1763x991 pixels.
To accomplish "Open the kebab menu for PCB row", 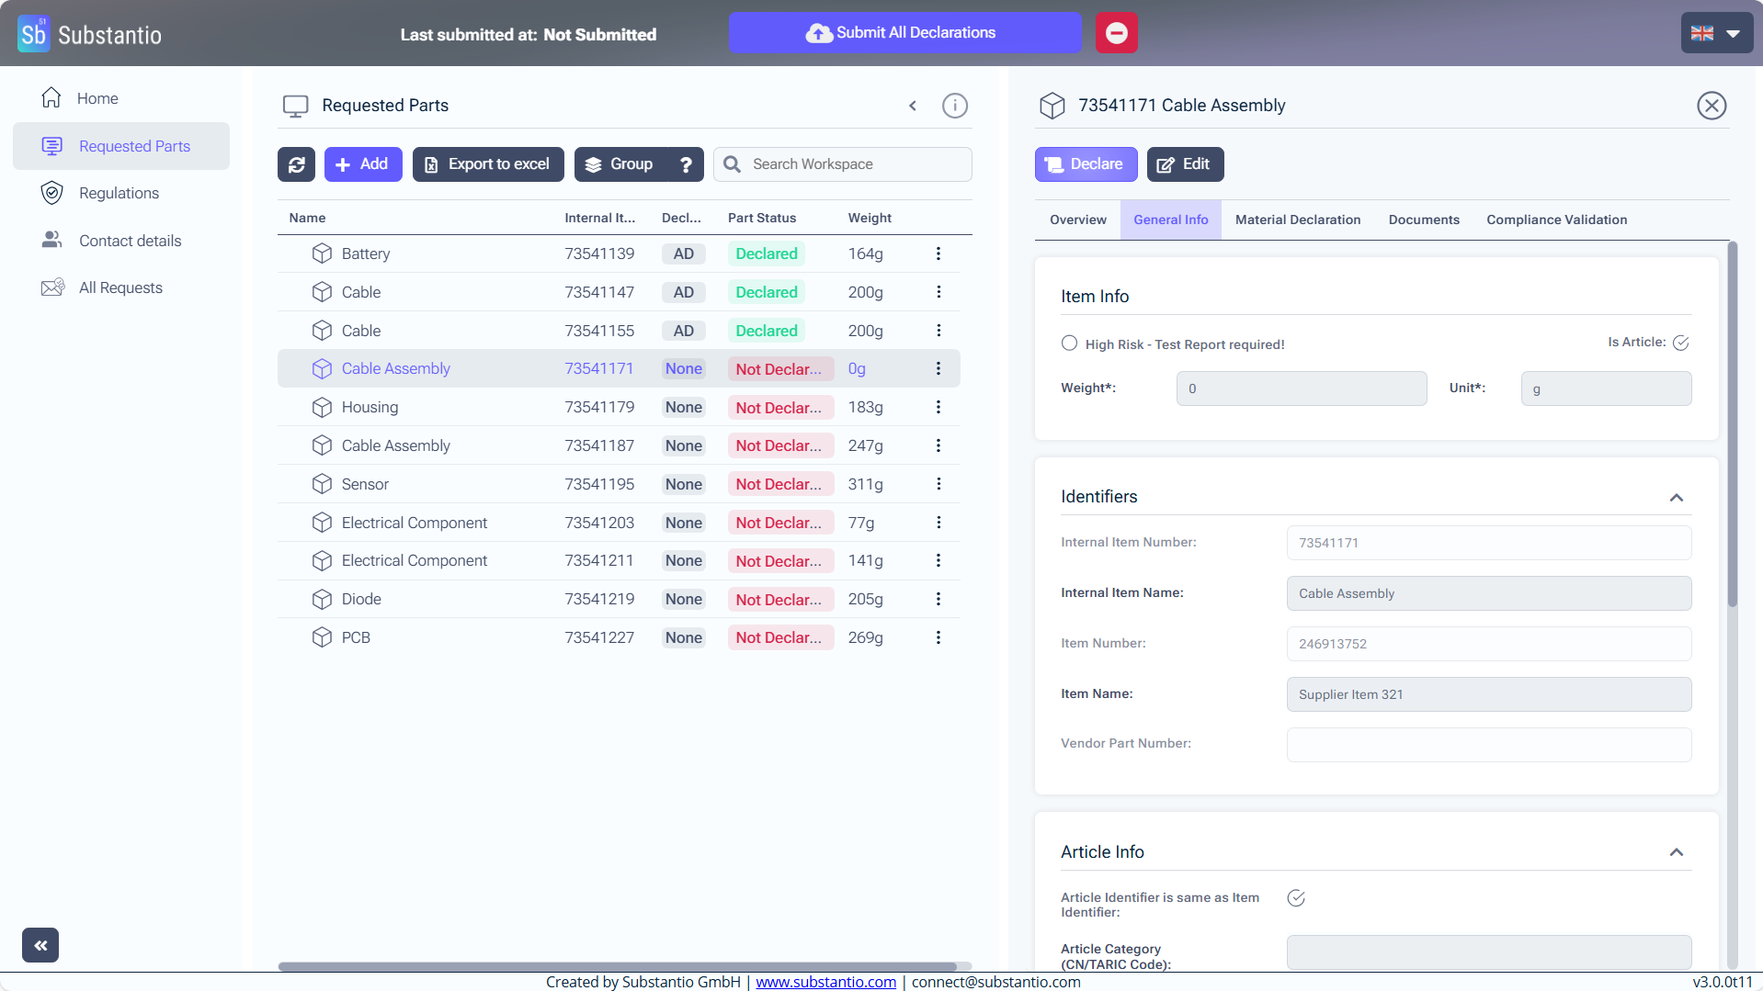I will tap(938, 637).
